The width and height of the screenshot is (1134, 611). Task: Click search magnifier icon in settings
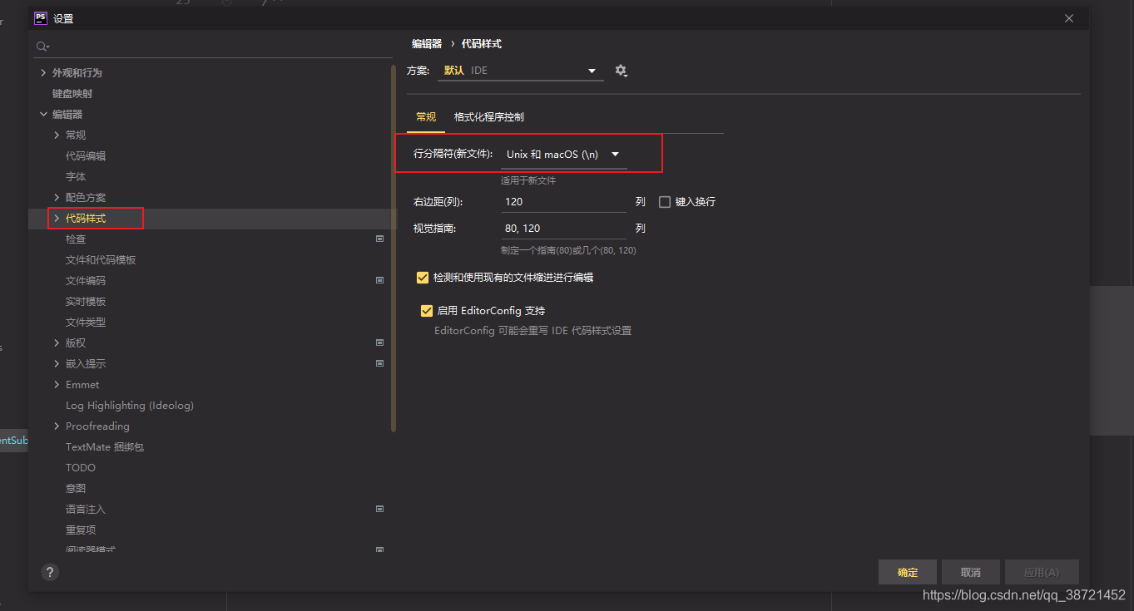click(42, 47)
